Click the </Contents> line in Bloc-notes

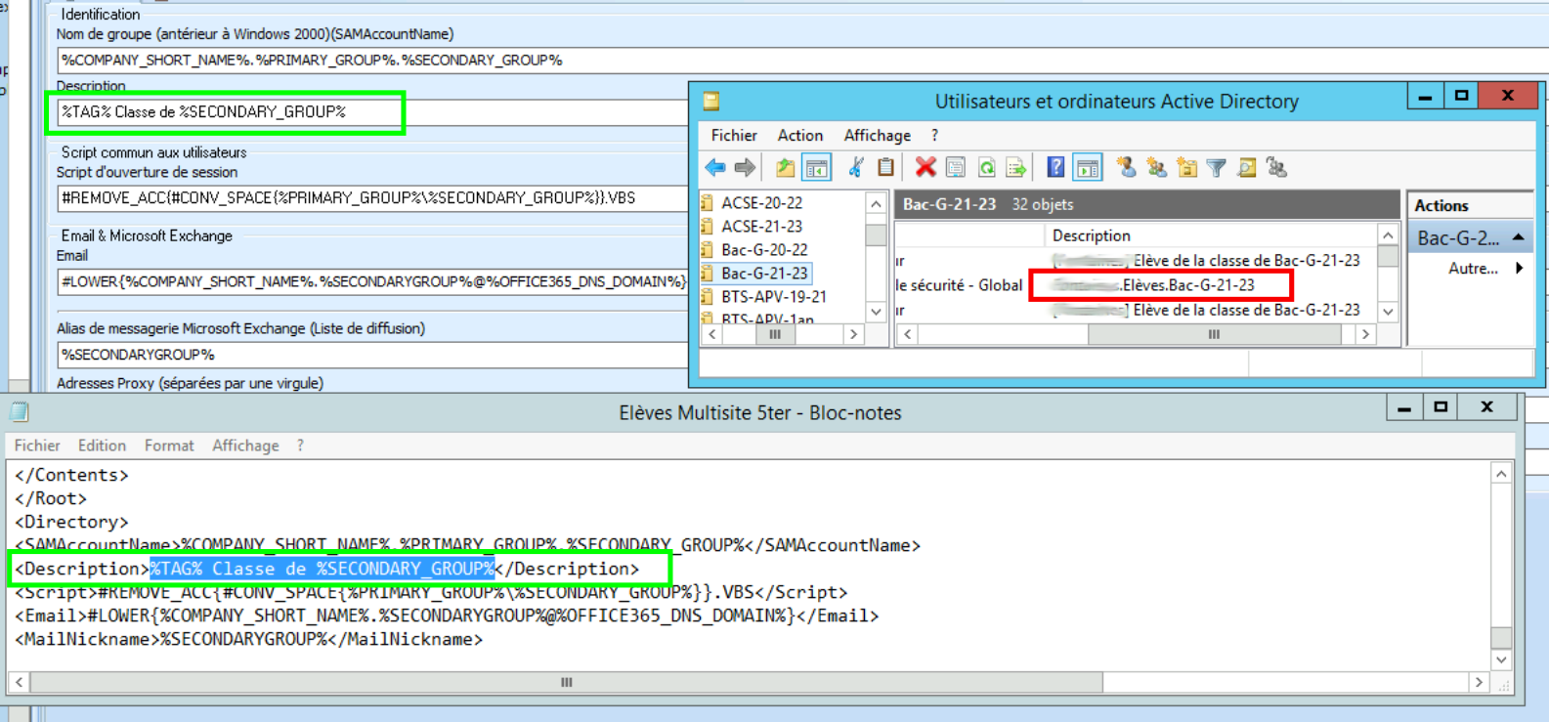click(71, 476)
